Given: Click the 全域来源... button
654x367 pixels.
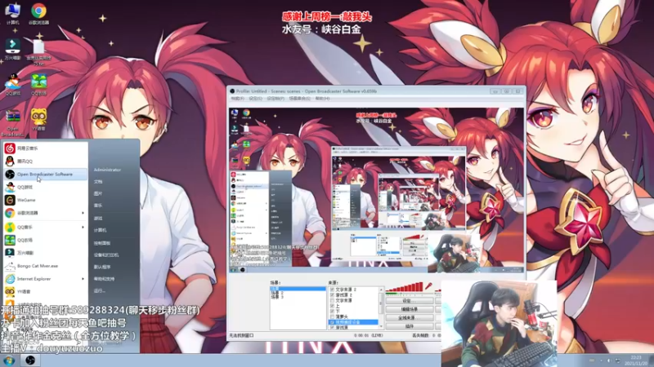Looking at the screenshot, I should tap(409, 318).
